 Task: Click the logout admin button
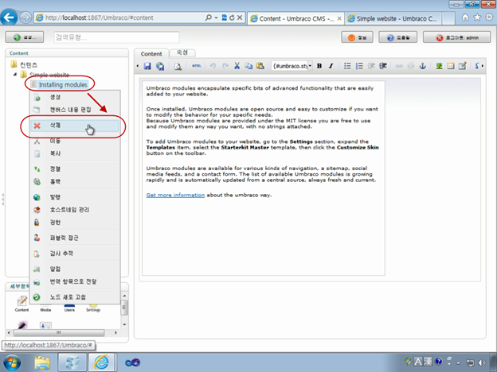457,37
